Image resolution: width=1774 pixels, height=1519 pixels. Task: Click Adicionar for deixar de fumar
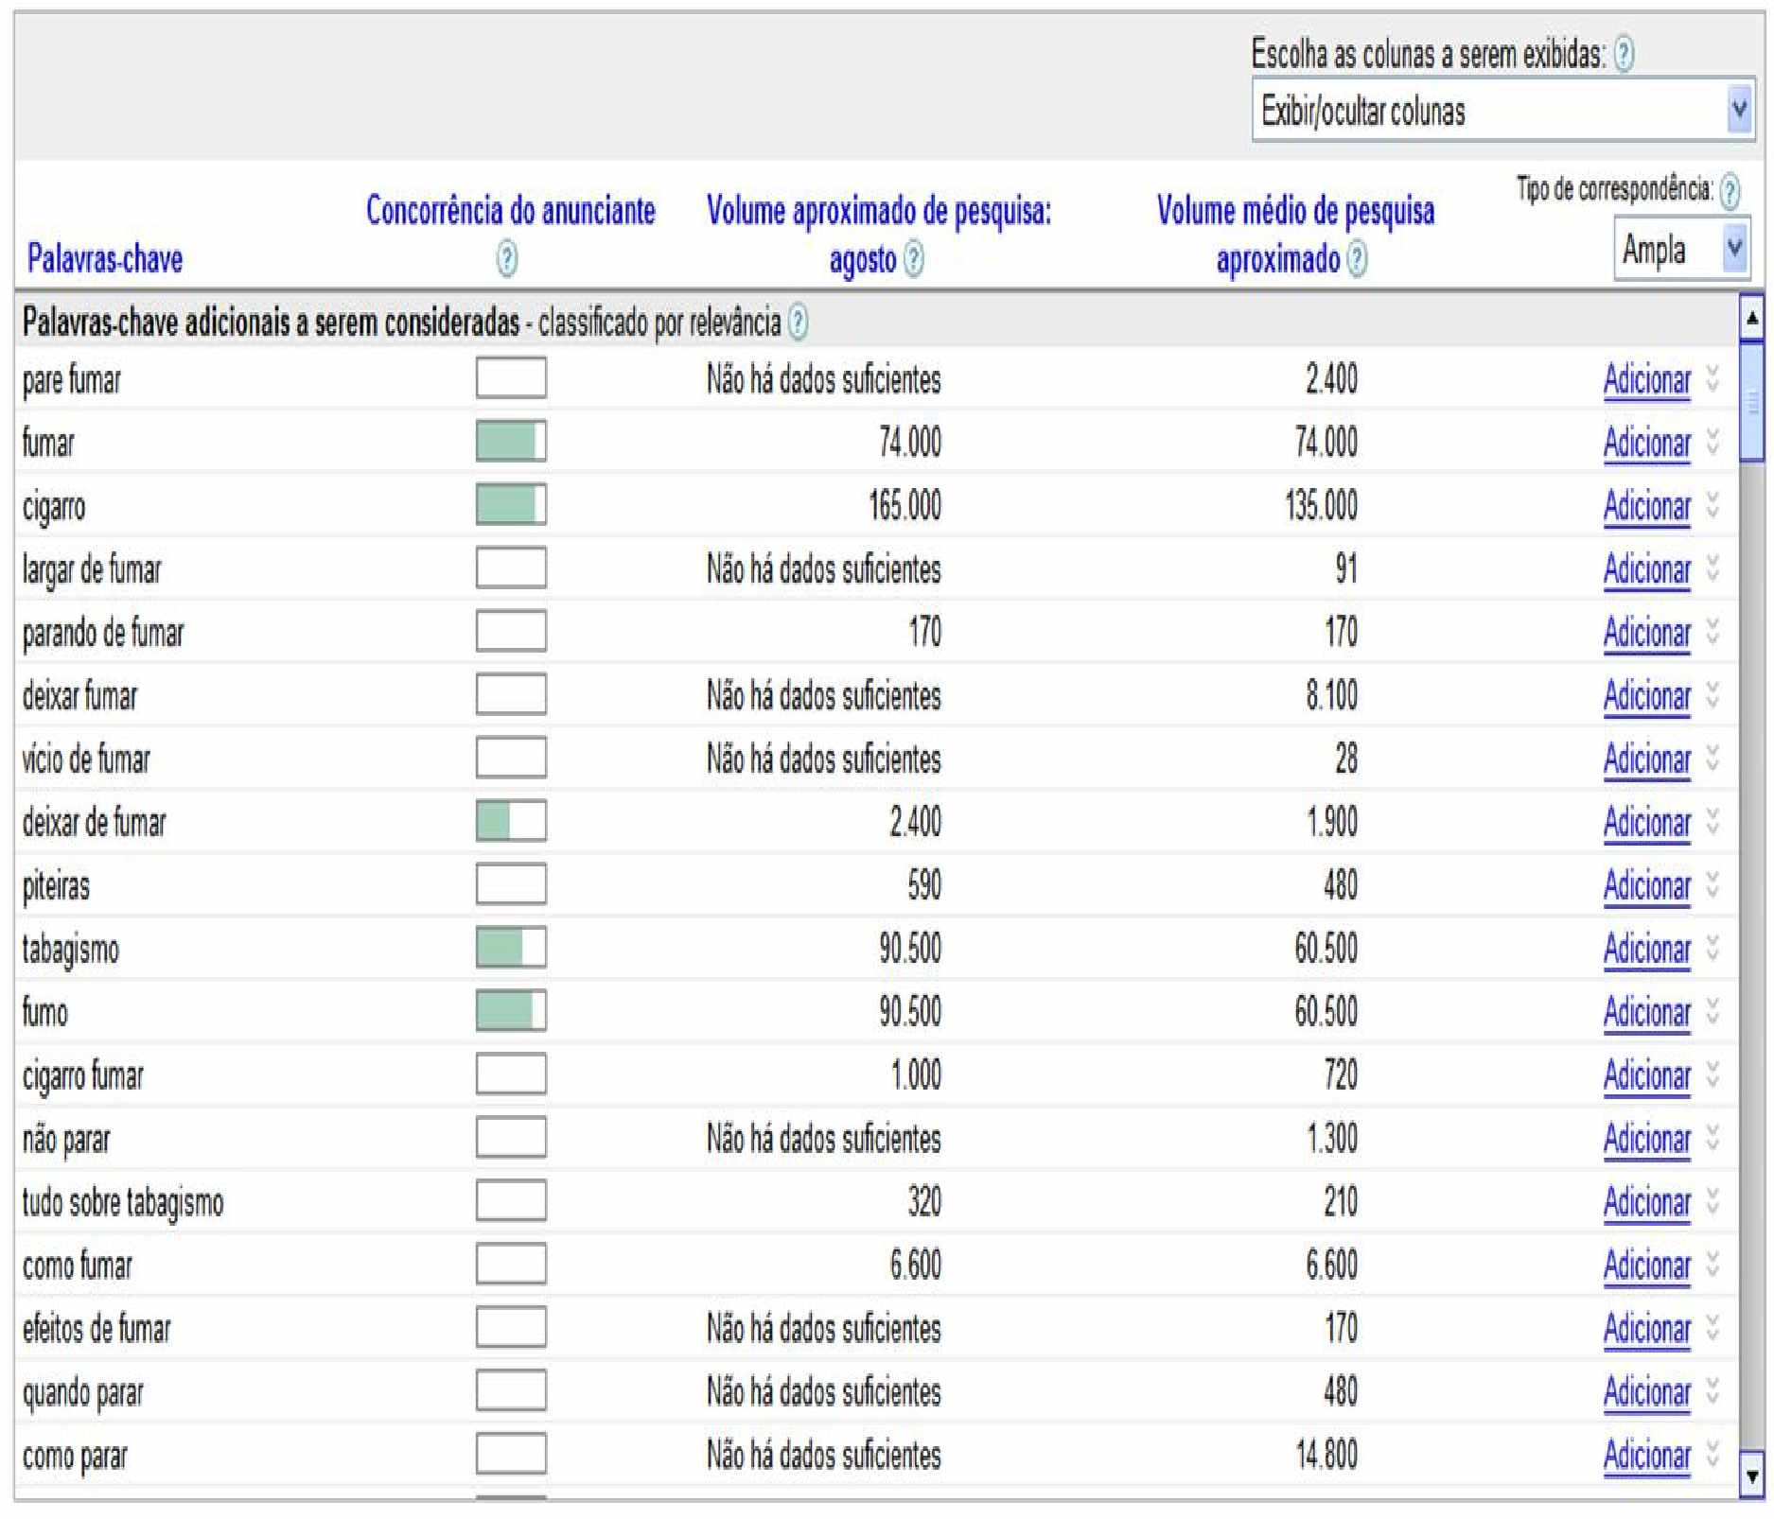[1647, 823]
